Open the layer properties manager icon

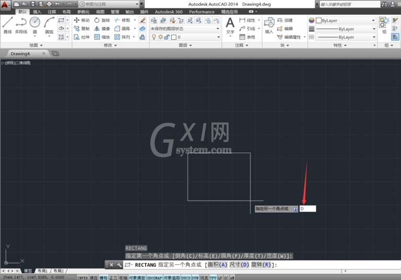(154, 20)
